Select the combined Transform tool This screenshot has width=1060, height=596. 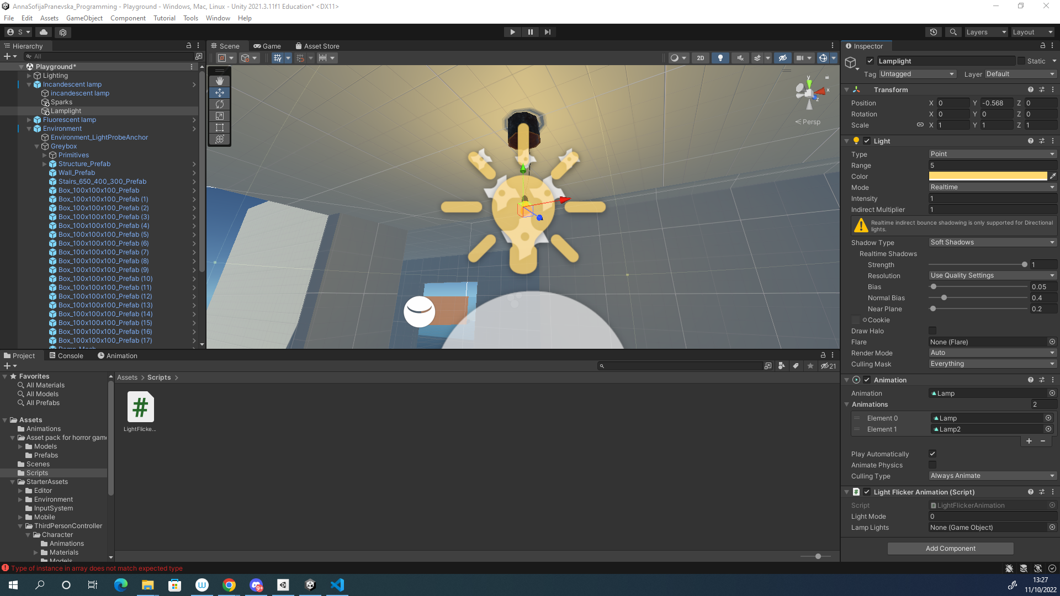(220, 139)
